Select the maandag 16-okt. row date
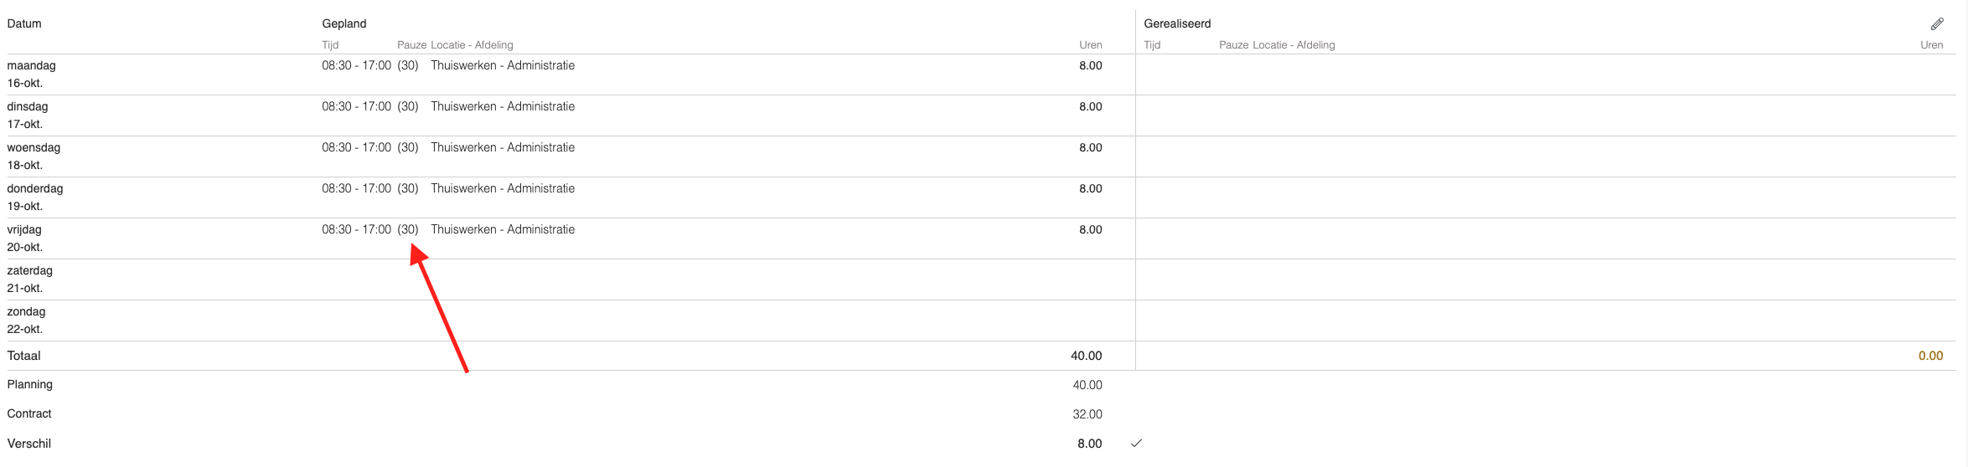Image resolution: width=1968 pixels, height=467 pixels. [x=32, y=74]
